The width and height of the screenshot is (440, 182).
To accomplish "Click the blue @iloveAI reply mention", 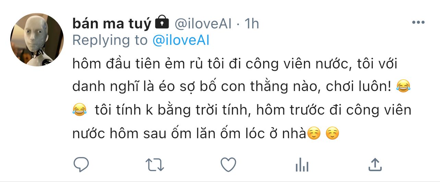I will [180, 40].
